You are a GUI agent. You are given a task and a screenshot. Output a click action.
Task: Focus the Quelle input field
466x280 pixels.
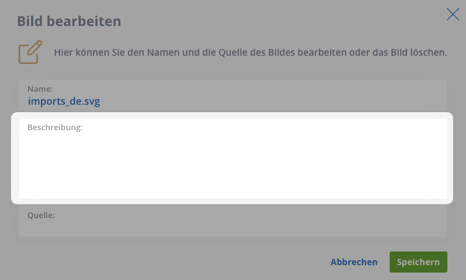[x=233, y=221]
